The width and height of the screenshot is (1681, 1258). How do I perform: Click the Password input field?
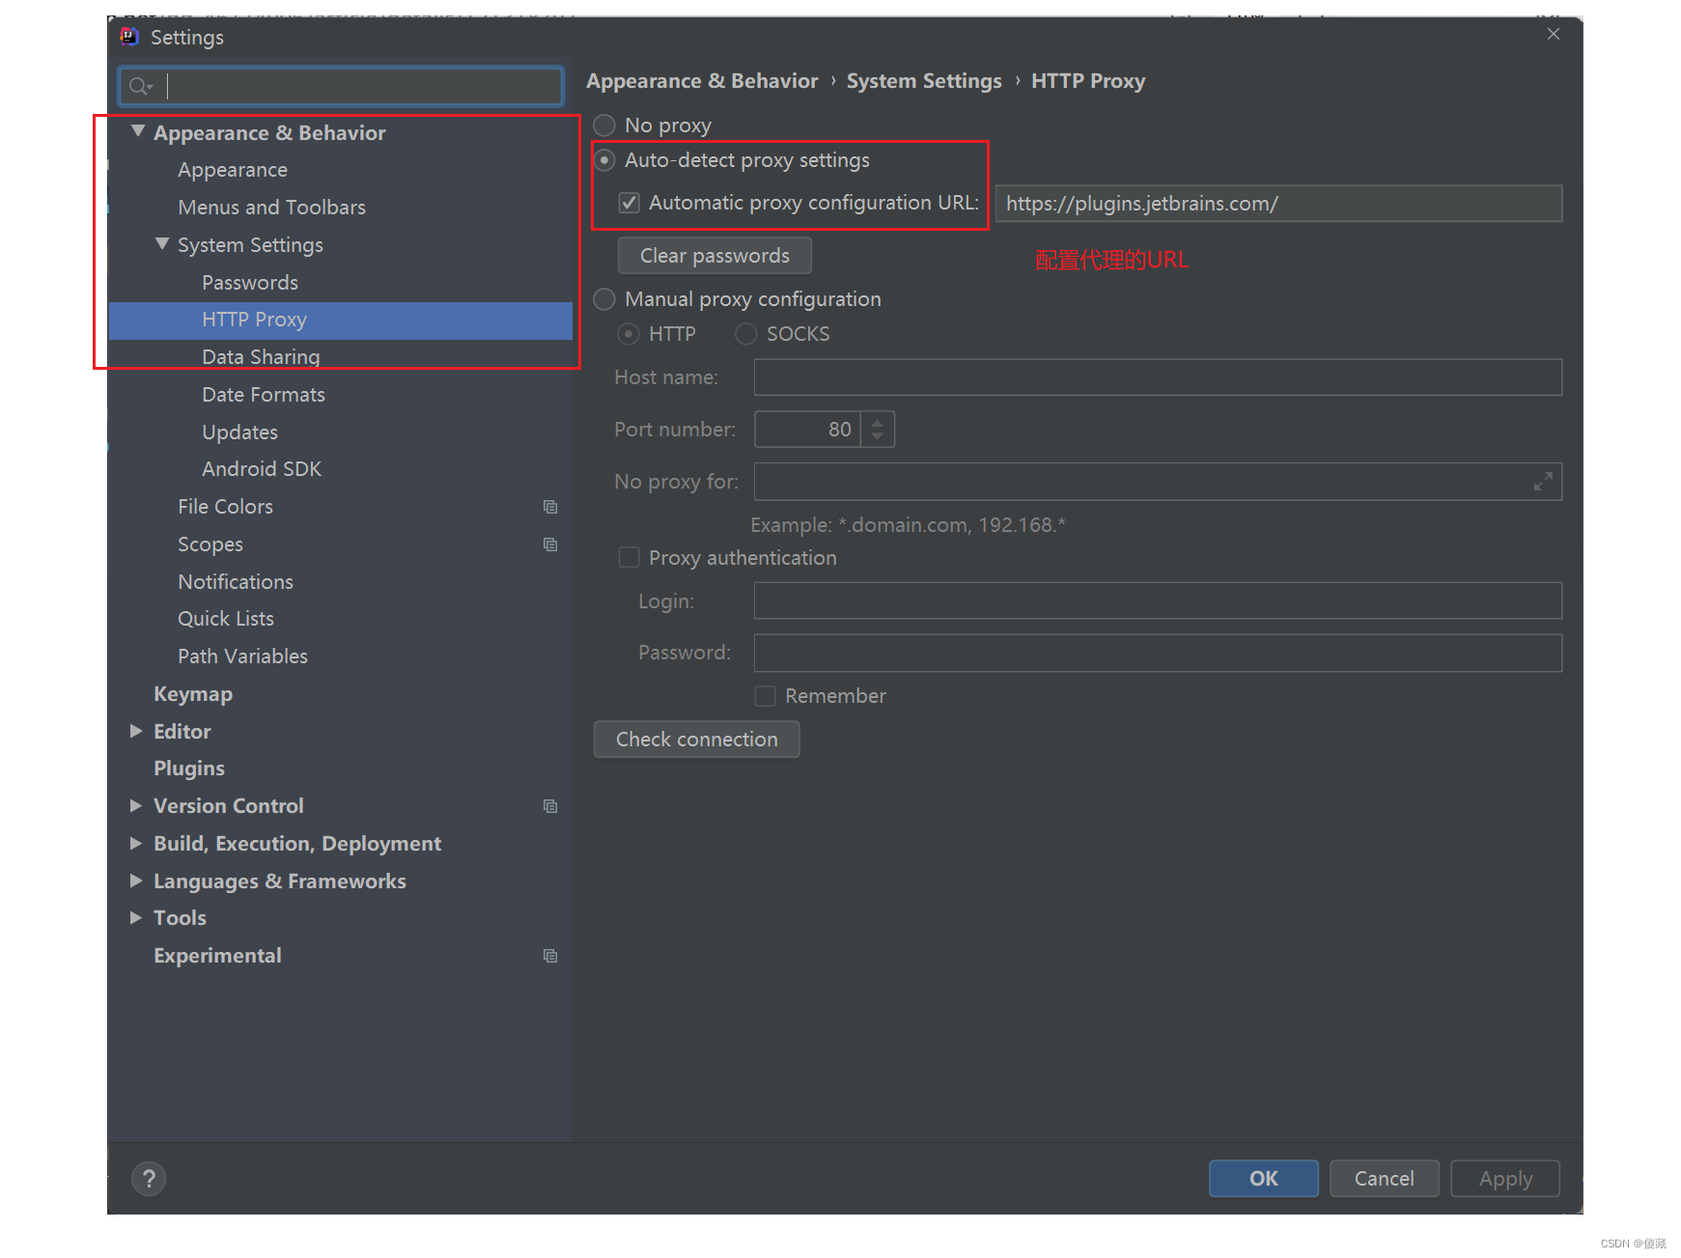(1158, 653)
